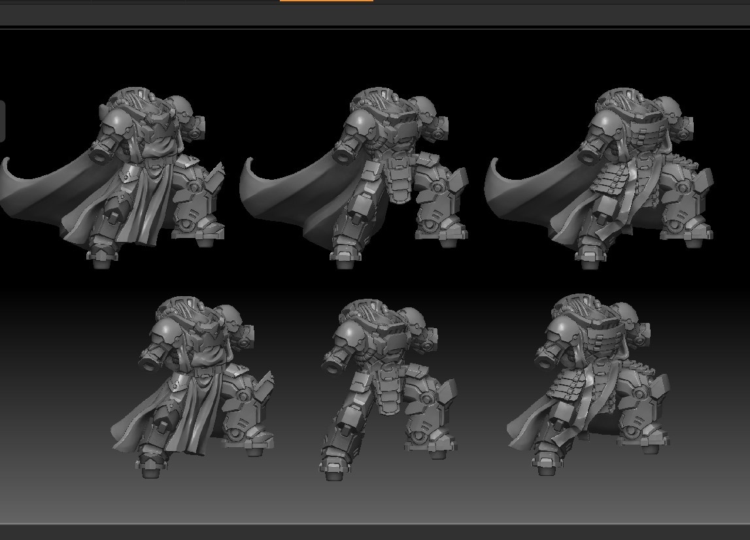This screenshot has width=750, height=540.
Task: Select the bottom-middle bare armored model
Action: (388, 390)
